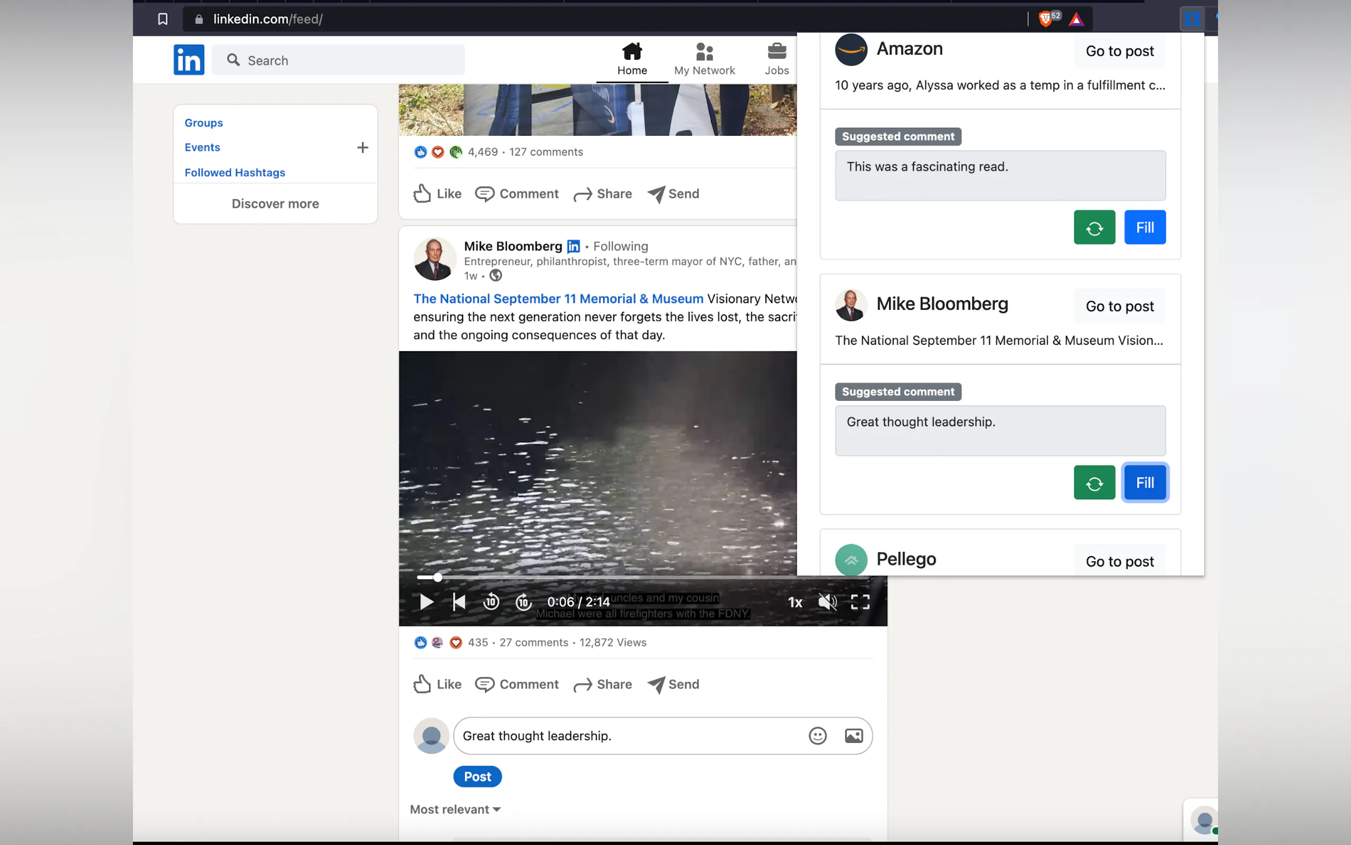
Task: Open the My Network tab
Action: (704, 59)
